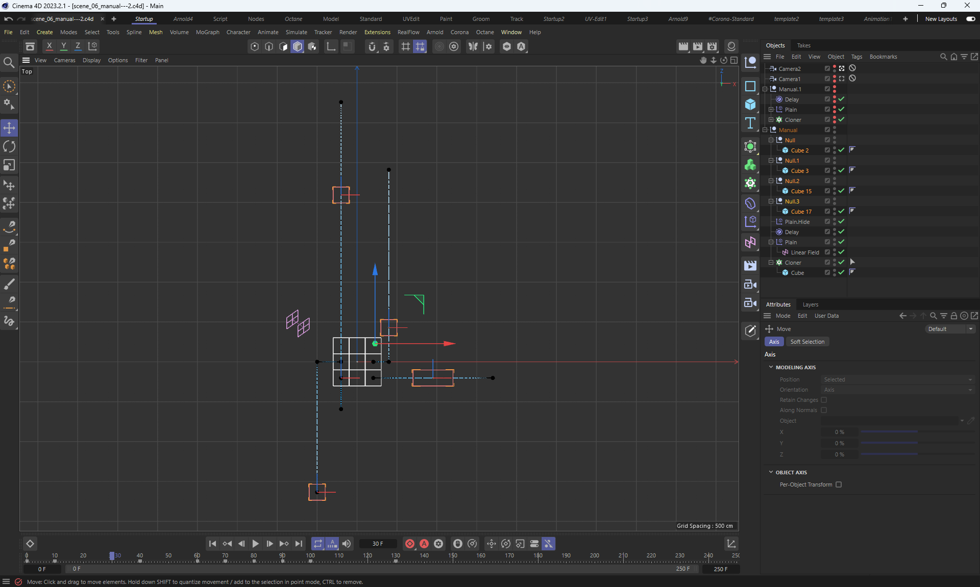Click the Cube primitive icon in right palette
This screenshot has width=980, height=587.
(x=750, y=105)
